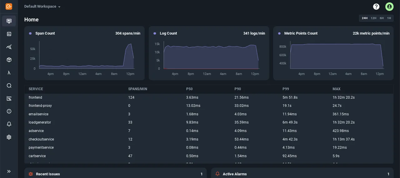Image resolution: width=400 pixels, height=178 pixels.
Task: Switch the time range to 12H
Action: point(373,18)
